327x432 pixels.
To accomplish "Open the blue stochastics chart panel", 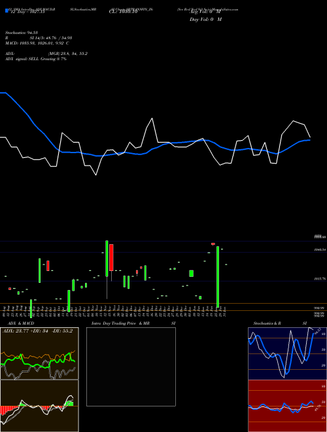I will (x=287, y=353).
